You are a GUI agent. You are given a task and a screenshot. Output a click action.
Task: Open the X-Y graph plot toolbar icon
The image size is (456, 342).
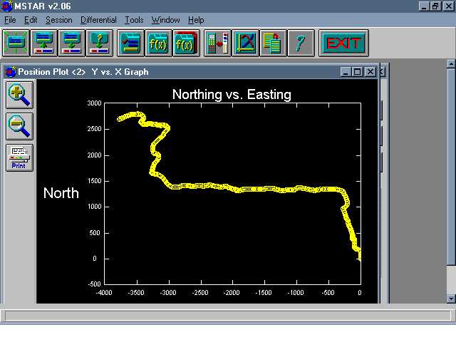click(245, 43)
